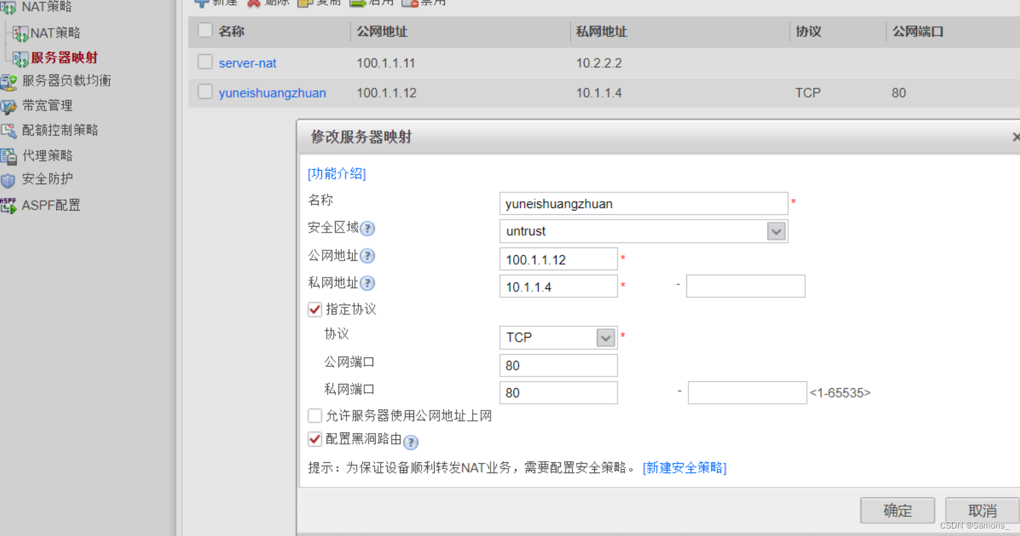This screenshot has height=536, width=1020.
Task: Click the 安全防护 shield icon
Action: point(8,180)
